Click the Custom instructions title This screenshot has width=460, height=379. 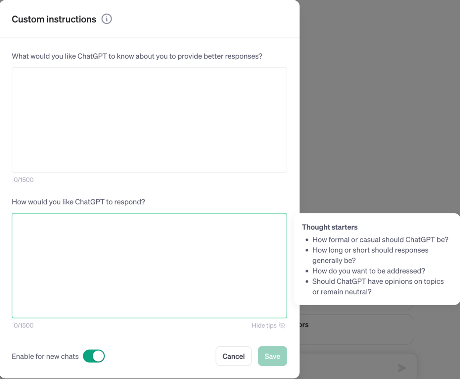(54, 19)
